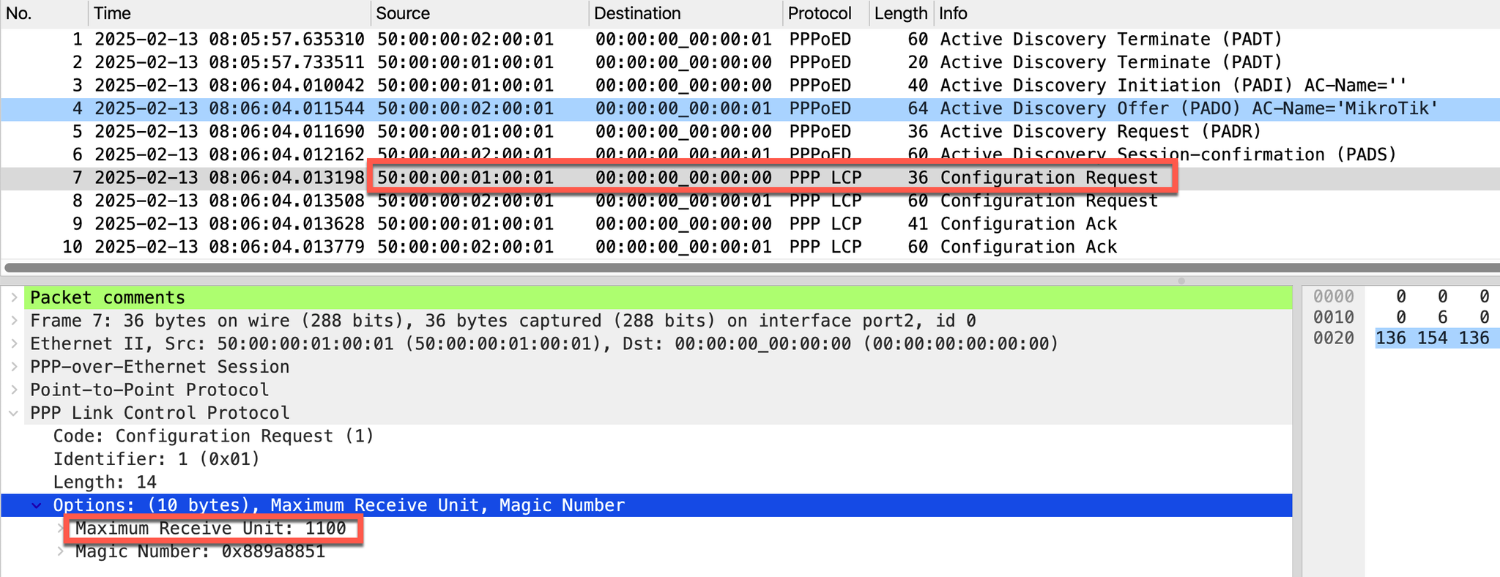
Task: Expand PPP-over-Ethernet Session row
Action: (x=14, y=367)
